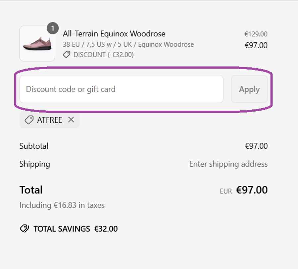
Task: Click the Shipping label
Action: [34, 164]
